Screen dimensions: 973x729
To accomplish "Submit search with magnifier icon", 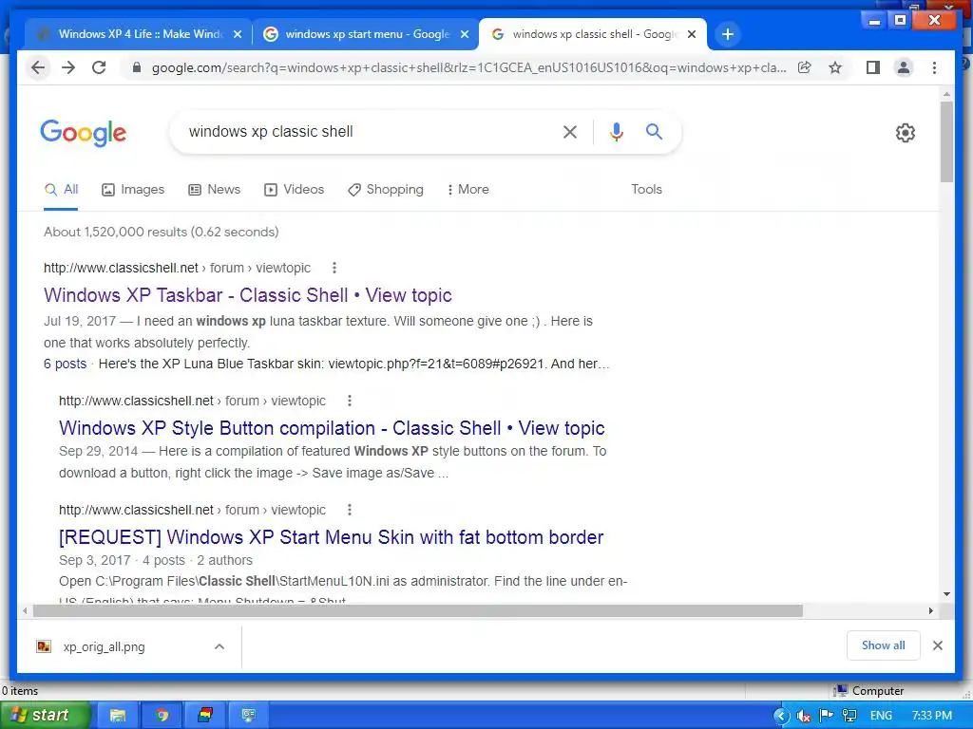I will [654, 131].
